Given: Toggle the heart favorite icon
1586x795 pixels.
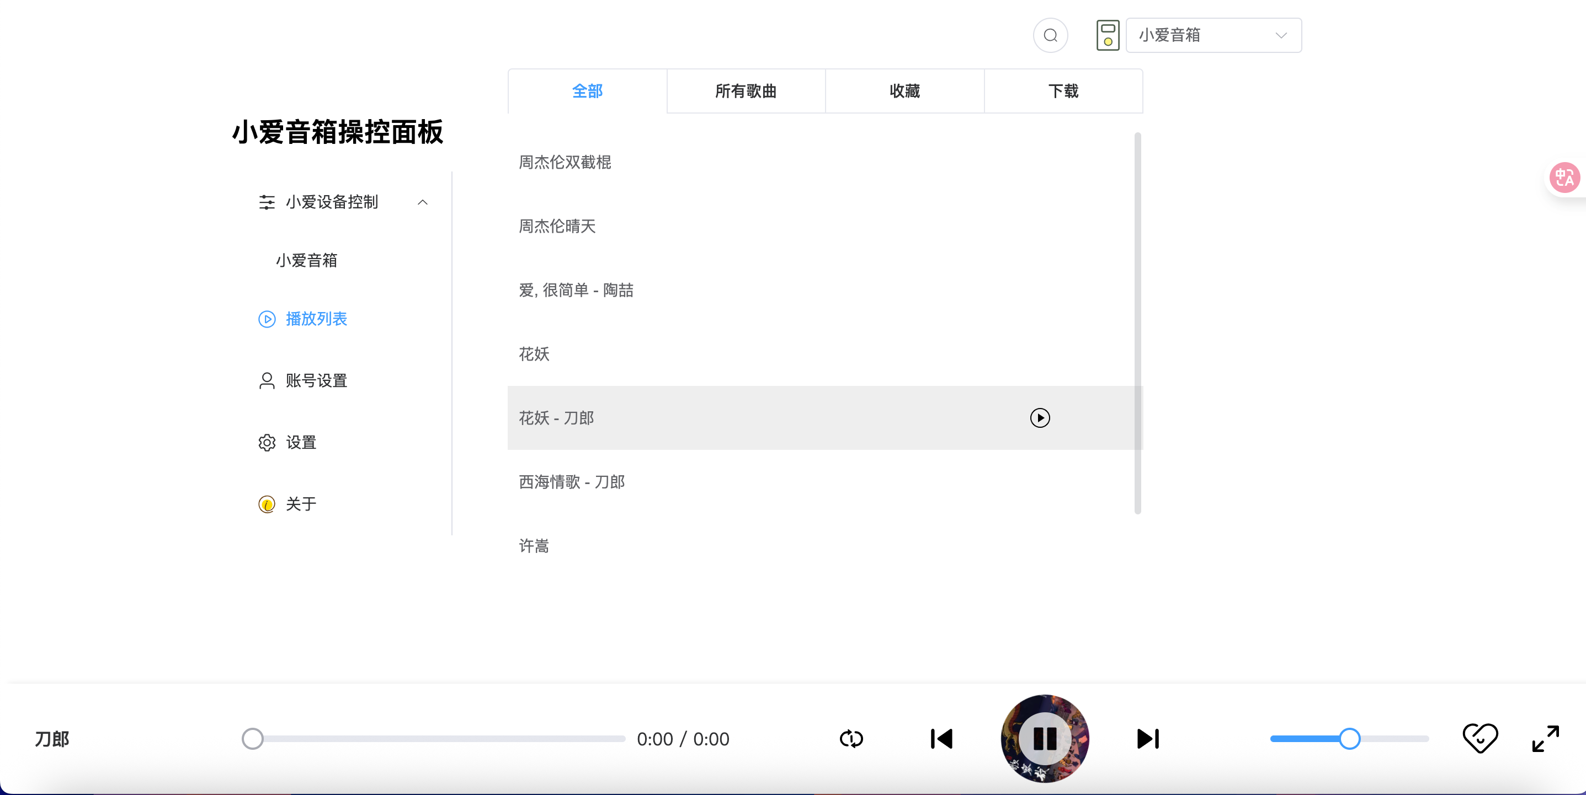Looking at the screenshot, I should tap(1480, 737).
